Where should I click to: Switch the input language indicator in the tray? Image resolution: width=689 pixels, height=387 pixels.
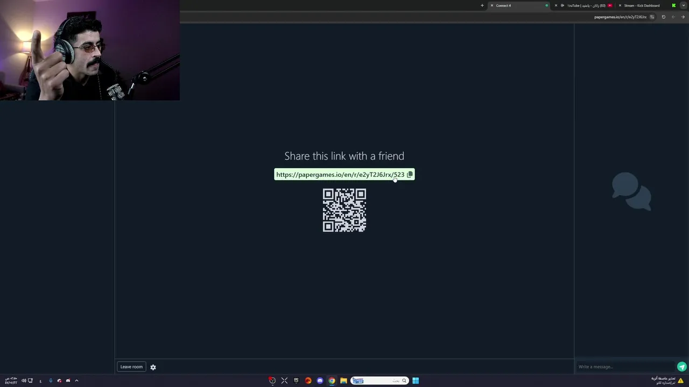[40, 381]
